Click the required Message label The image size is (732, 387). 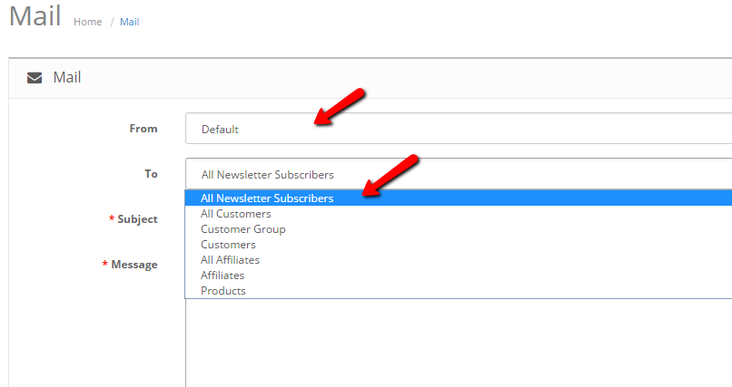[134, 265]
